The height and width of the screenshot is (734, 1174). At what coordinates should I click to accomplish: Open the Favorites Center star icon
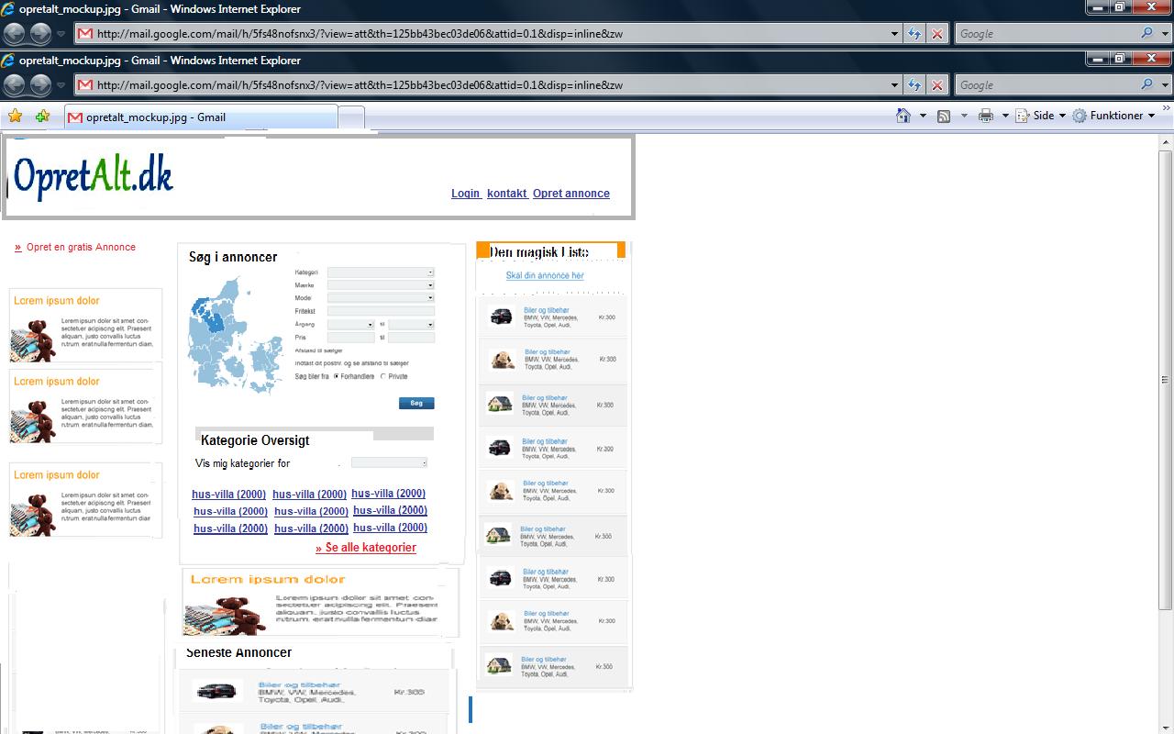tap(15, 117)
